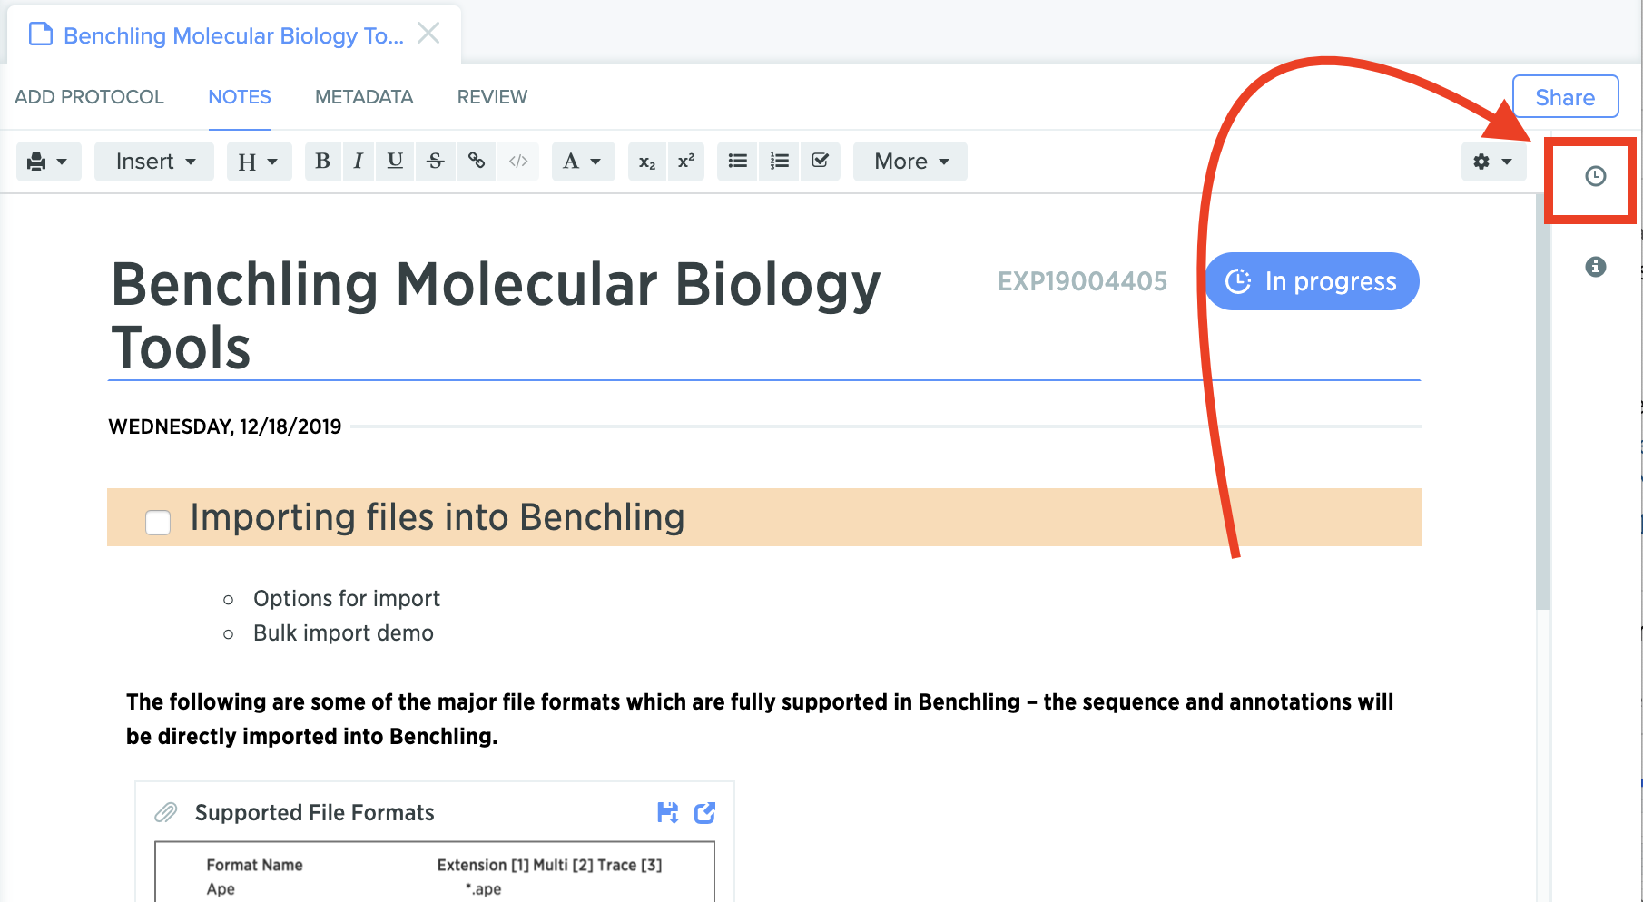Check the Importing files into Benchling checkbox
Viewport: 1643px width, 902px height.
(158, 522)
